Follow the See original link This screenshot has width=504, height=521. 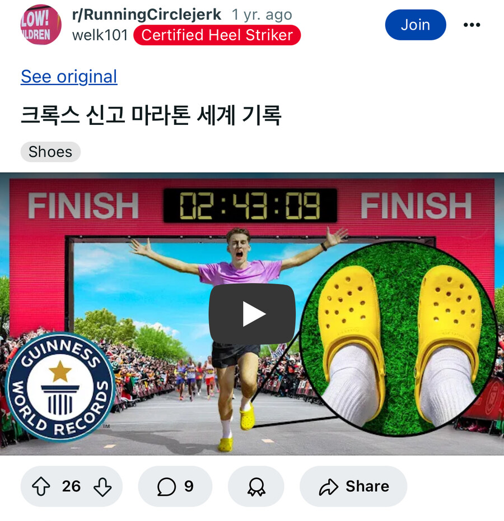coord(69,77)
